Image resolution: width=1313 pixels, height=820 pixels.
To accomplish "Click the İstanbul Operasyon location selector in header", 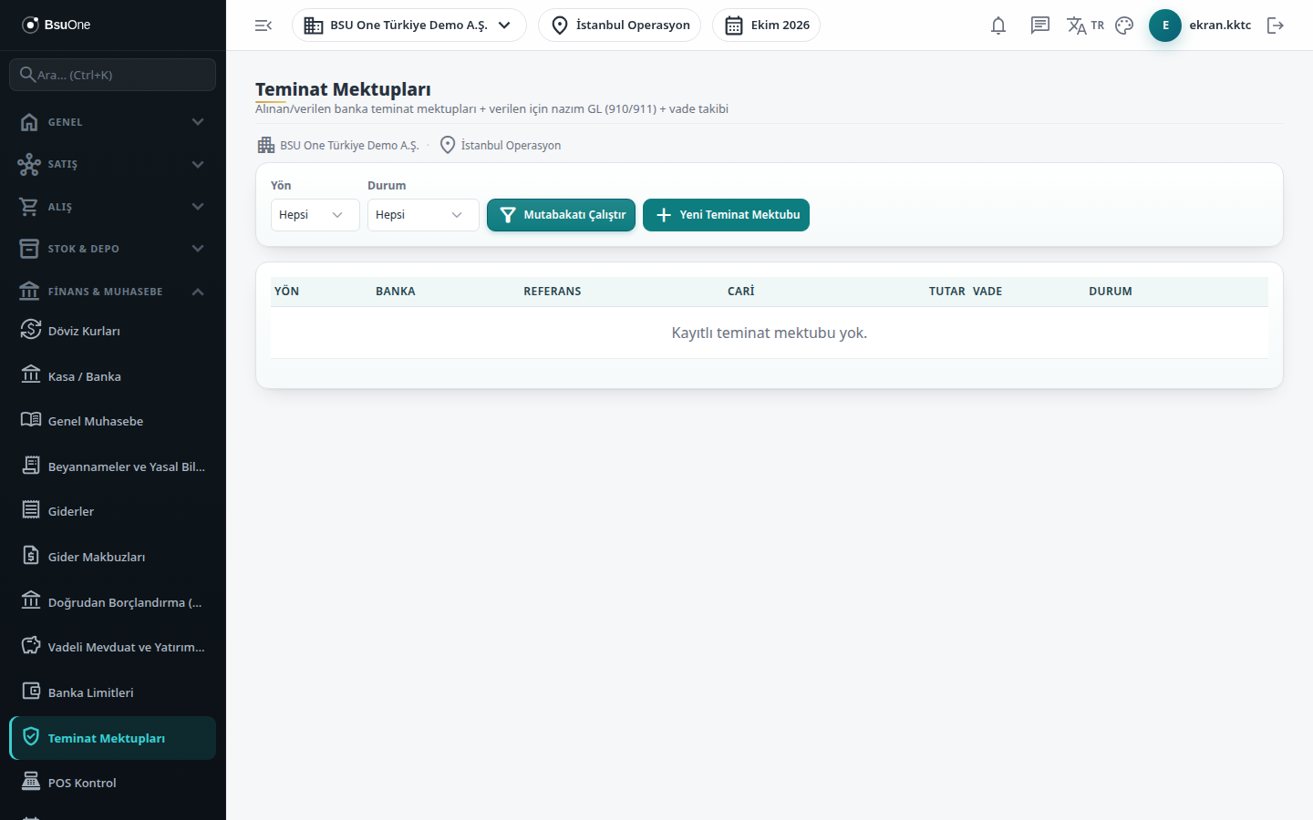I will (x=619, y=26).
